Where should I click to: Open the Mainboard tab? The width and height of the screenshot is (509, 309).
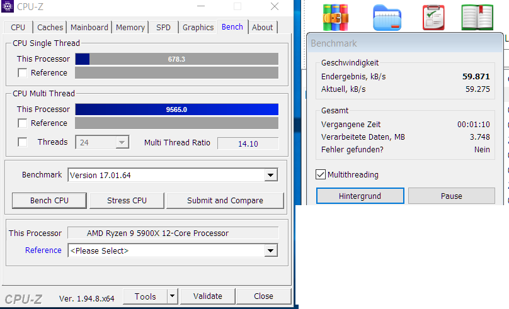point(89,28)
